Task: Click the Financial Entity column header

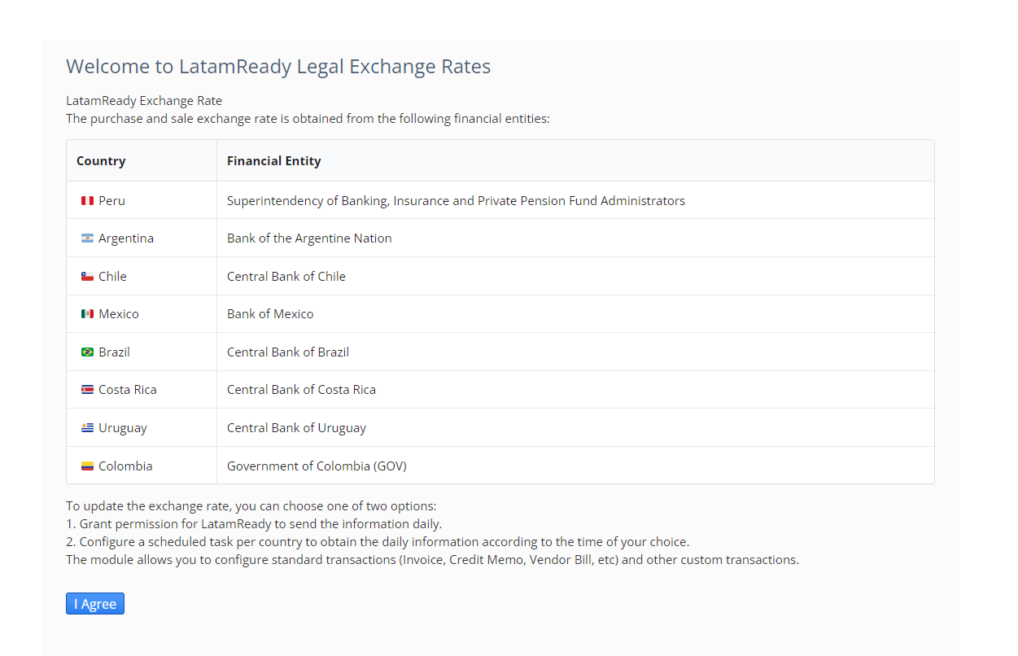Action: tap(575, 160)
